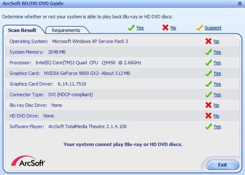Click the green check Yes legend icon
Viewport: 245px width, 175px height.
(x=131, y=28)
